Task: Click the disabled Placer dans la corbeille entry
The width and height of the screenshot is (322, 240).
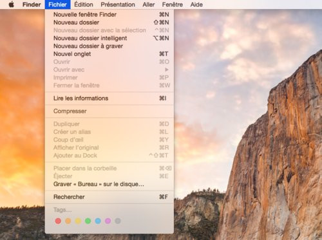Action: 109,168
